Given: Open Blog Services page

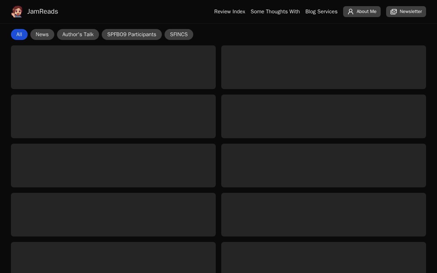Looking at the screenshot, I should [321, 12].
